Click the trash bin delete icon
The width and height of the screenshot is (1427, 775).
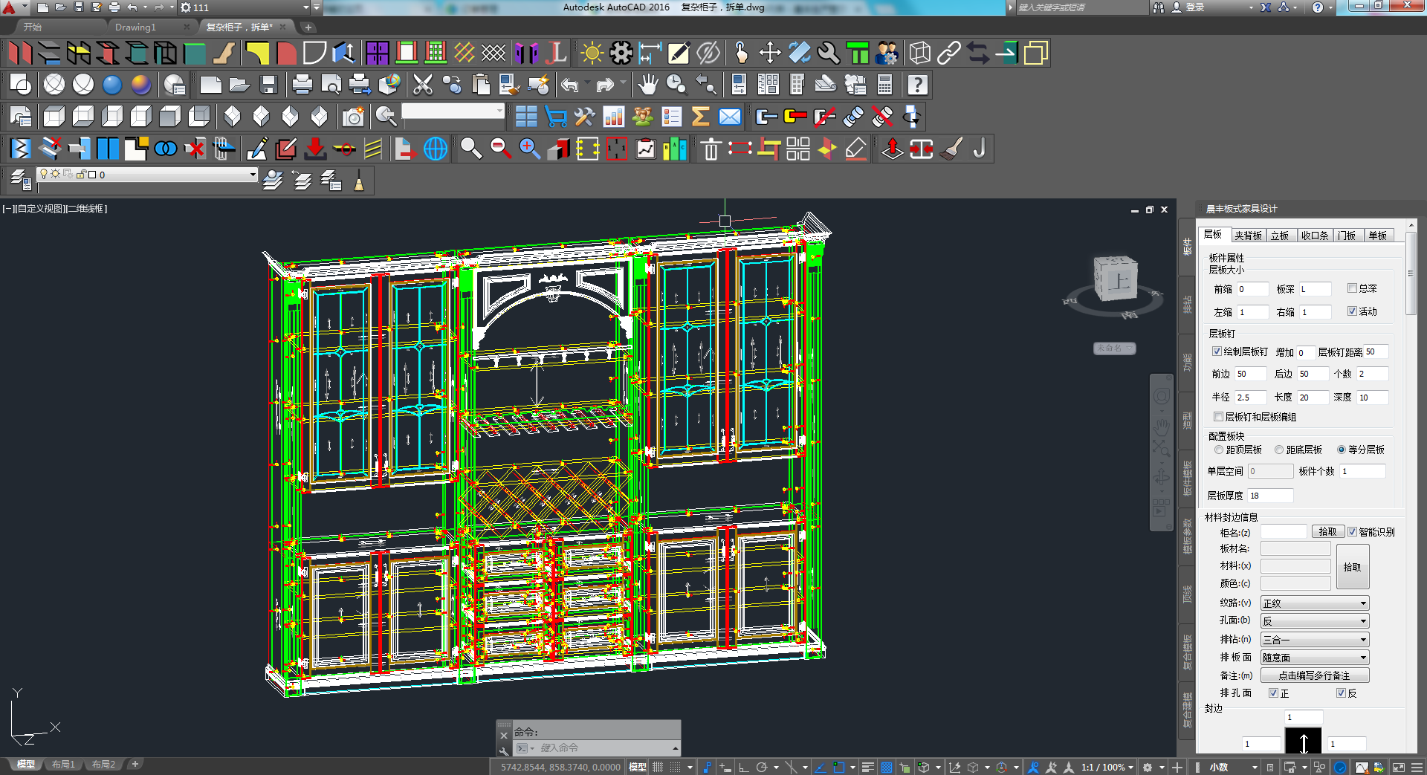[711, 149]
